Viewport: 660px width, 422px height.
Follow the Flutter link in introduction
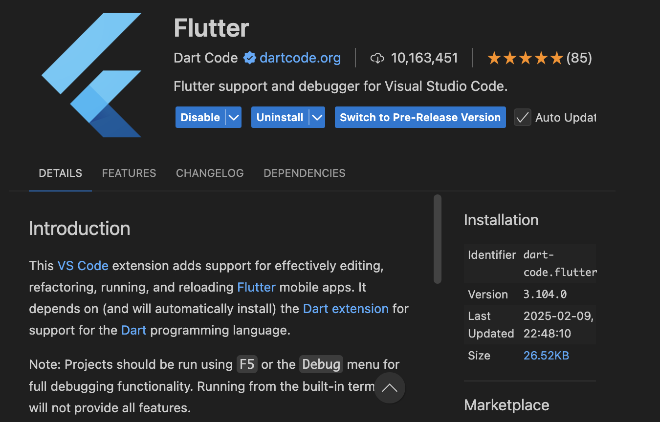(257, 287)
